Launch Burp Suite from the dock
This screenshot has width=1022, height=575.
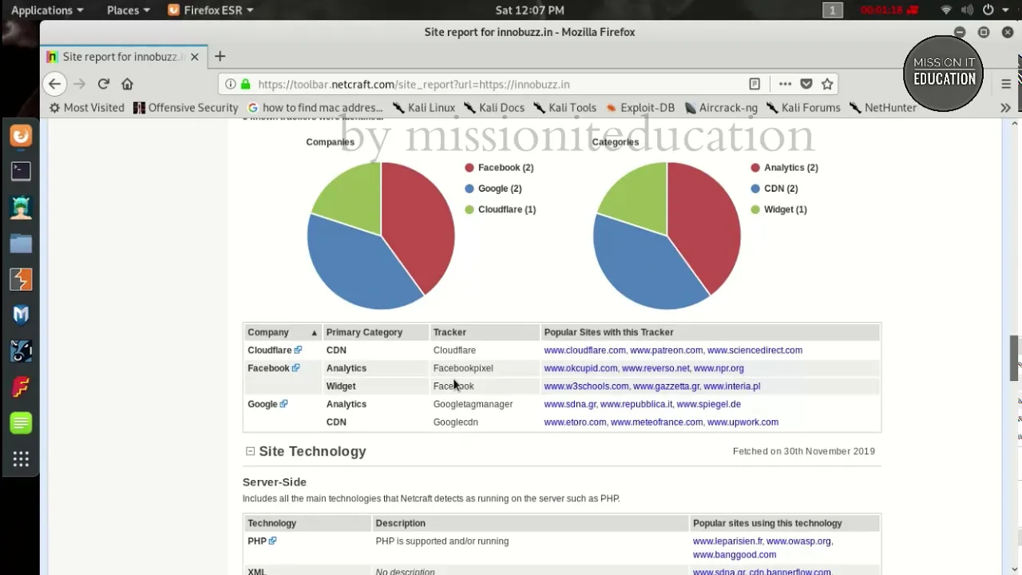click(21, 280)
